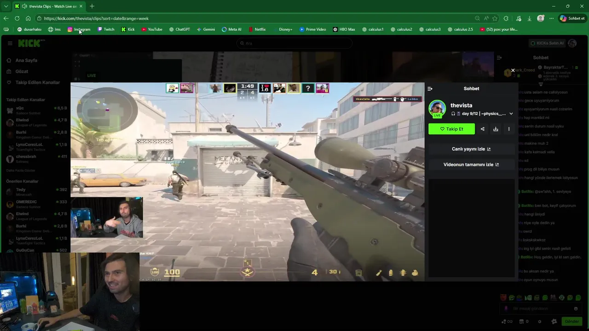Open the calculus 2.5 bookmark

point(460,29)
